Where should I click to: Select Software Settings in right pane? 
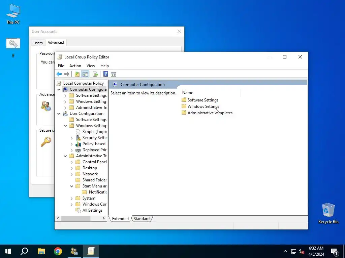coord(203,100)
